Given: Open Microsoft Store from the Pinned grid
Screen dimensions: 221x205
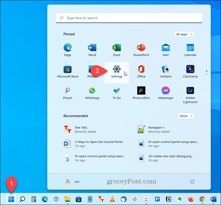Looking at the screenshot, I should (68, 72).
